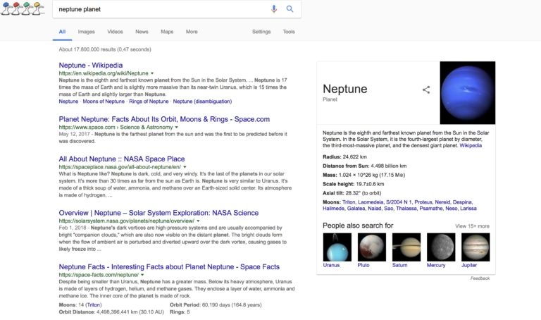Open the search Tools menu
The width and height of the screenshot is (541, 320).
pos(289,32)
